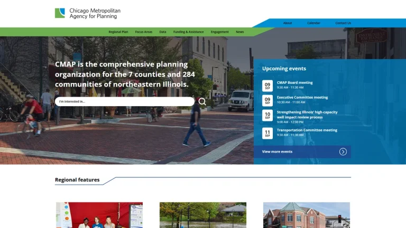Screen dimensions: 406x228
Task: Click the CMAP comprehensive planning organization headline
Action: [x=125, y=74]
